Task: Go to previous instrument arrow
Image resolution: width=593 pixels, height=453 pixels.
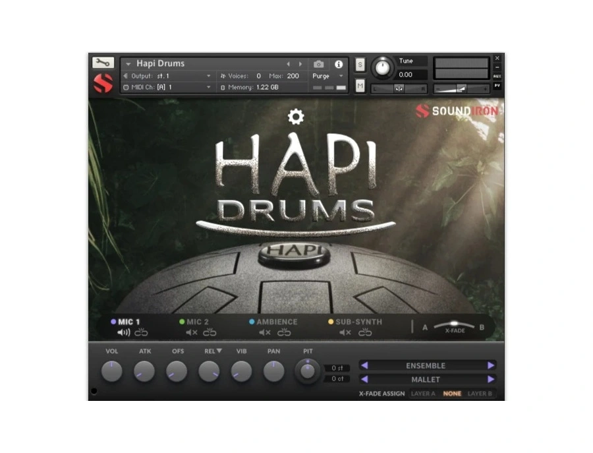Action: click(288, 64)
